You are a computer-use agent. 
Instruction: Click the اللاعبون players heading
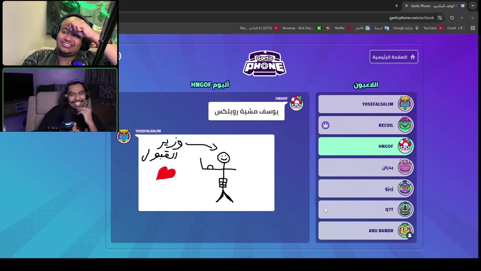tap(366, 85)
